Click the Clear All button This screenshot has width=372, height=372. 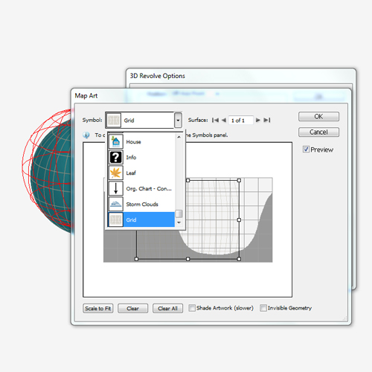pos(168,308)
